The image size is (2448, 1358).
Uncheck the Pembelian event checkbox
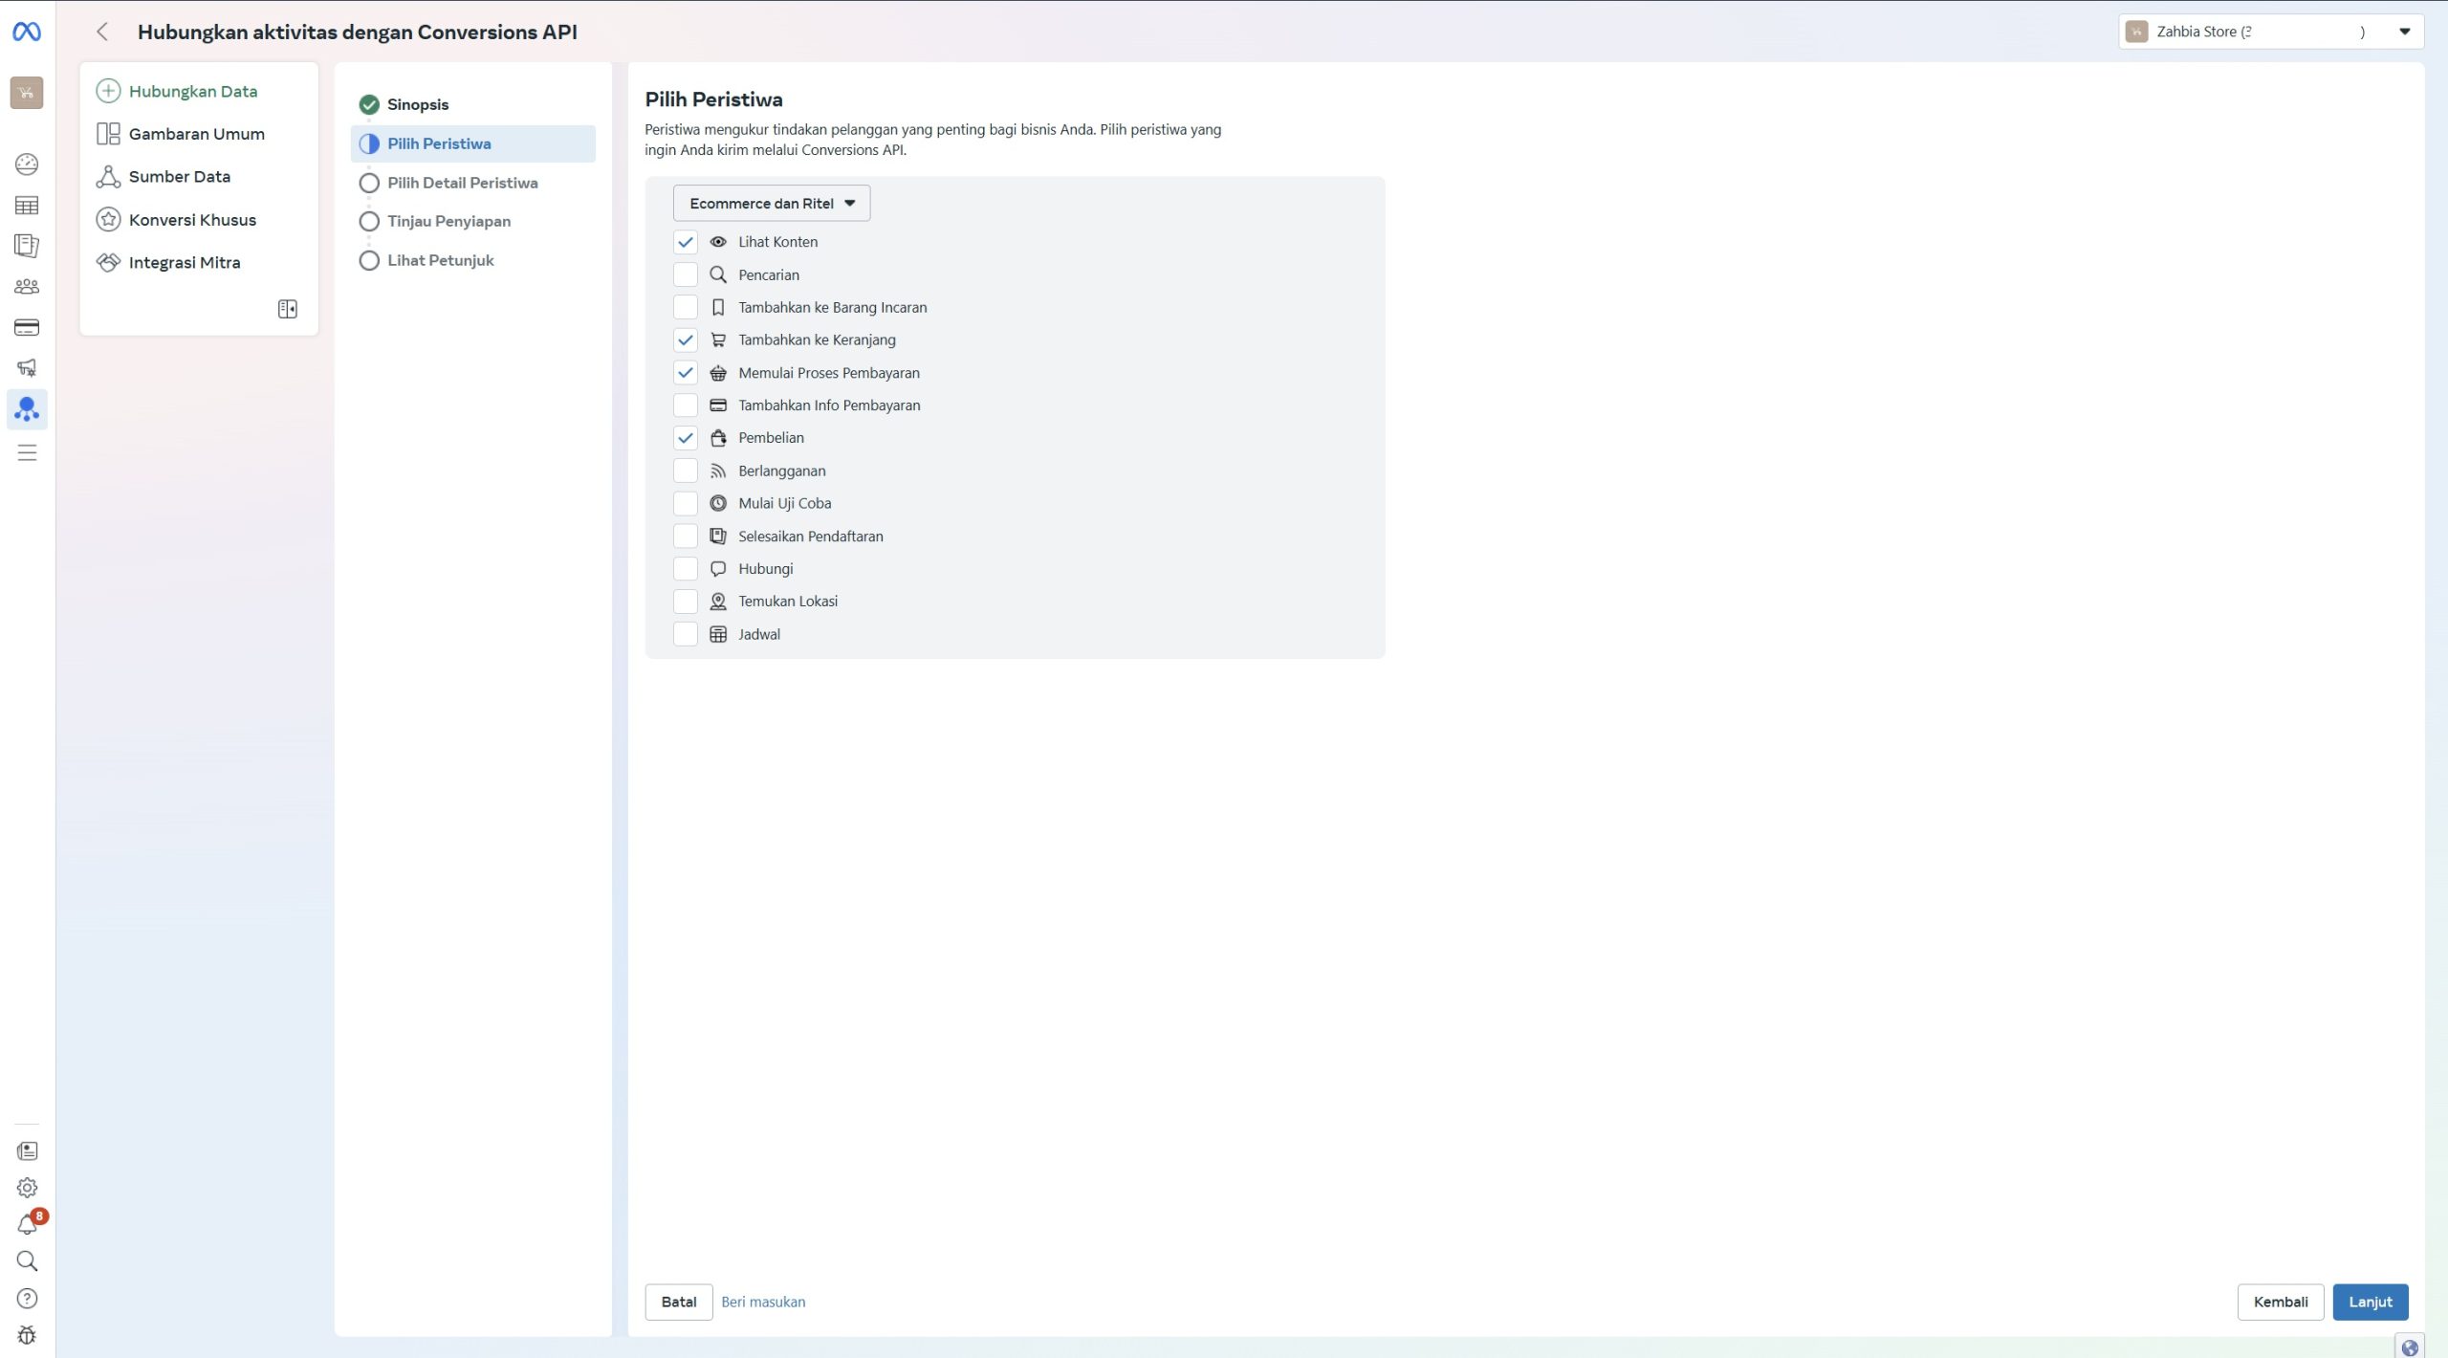point(685,438)
